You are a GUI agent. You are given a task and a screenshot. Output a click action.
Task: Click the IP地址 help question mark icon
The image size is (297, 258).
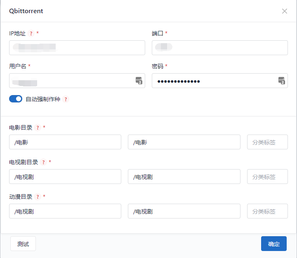point(31,33)
